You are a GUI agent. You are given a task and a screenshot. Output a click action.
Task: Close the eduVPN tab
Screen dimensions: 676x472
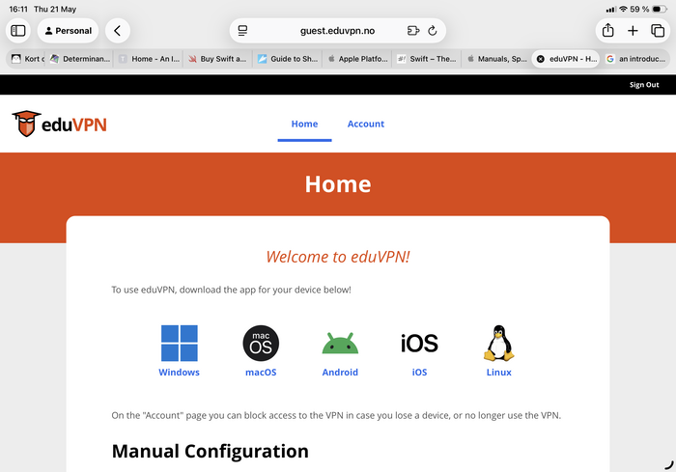(540, 59)
